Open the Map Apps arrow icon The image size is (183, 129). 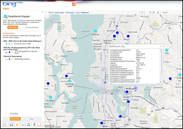[x=40, y=125]
